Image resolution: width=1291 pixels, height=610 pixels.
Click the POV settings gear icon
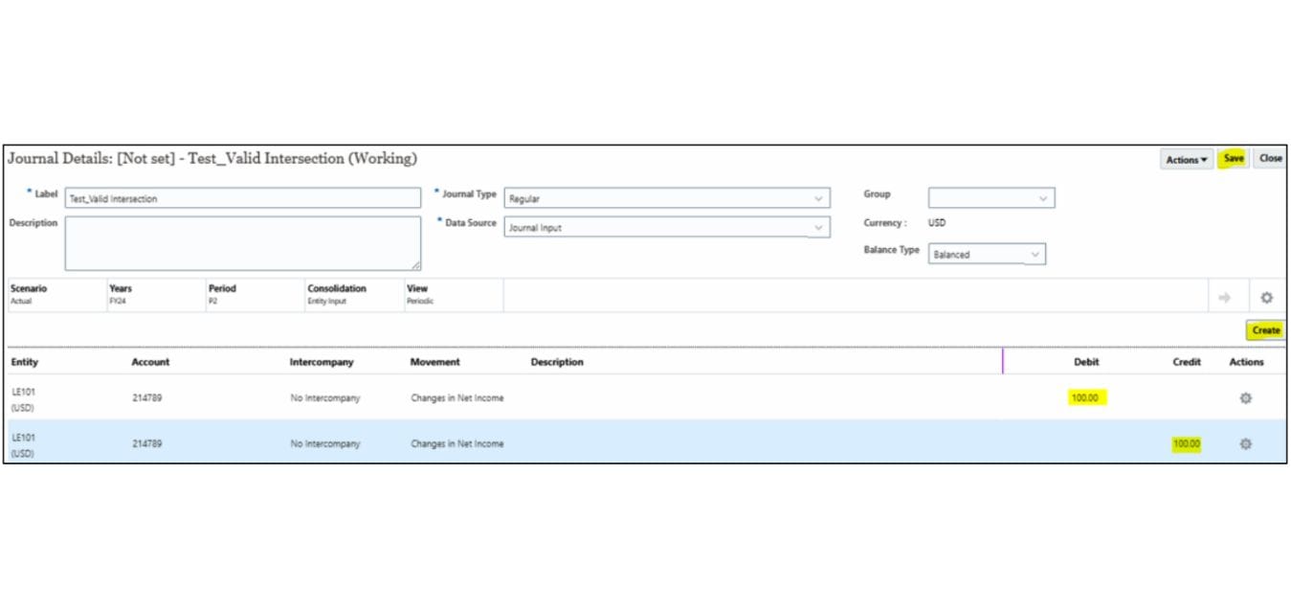(x=1267, y=297)
